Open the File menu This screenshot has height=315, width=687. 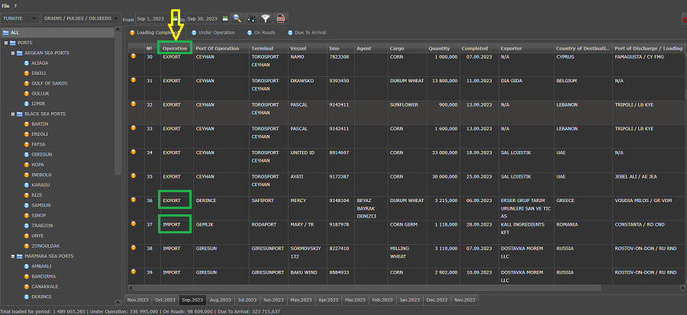[5, 5]
